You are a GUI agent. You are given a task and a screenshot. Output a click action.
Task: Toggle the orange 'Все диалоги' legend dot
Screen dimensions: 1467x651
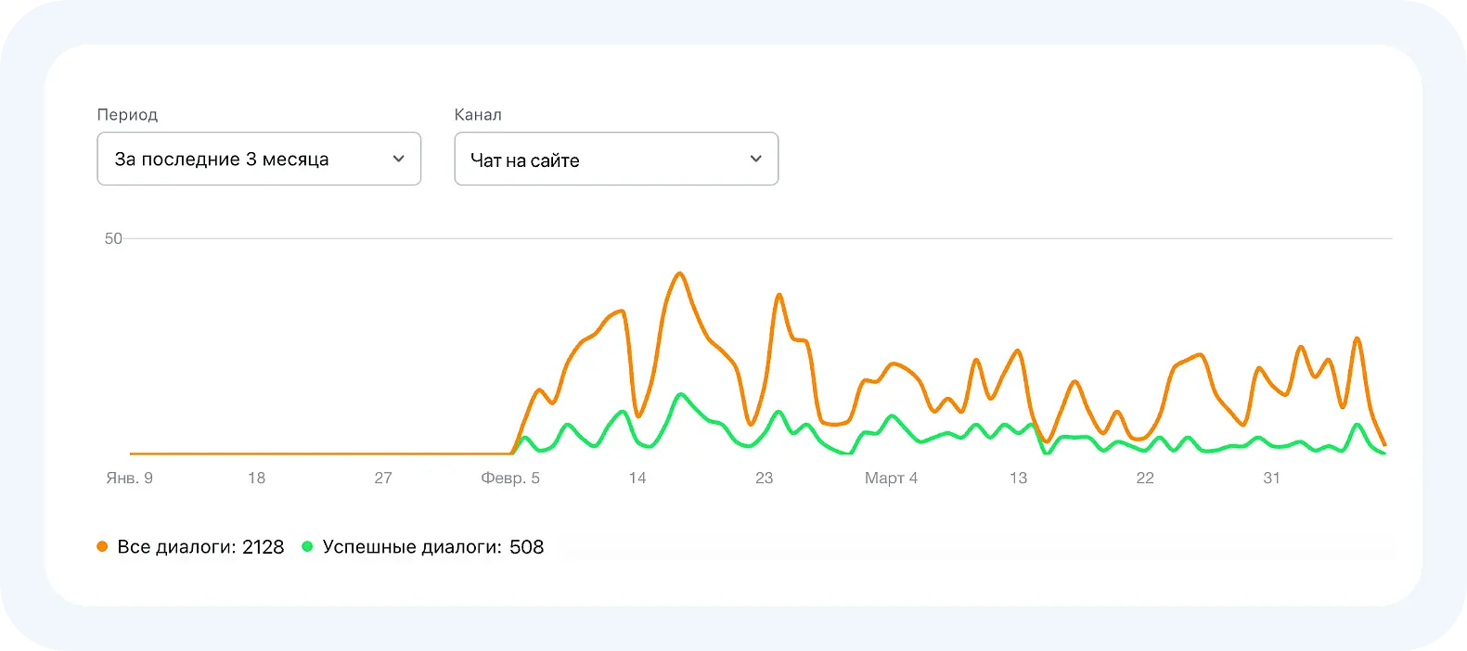(103, 547)
